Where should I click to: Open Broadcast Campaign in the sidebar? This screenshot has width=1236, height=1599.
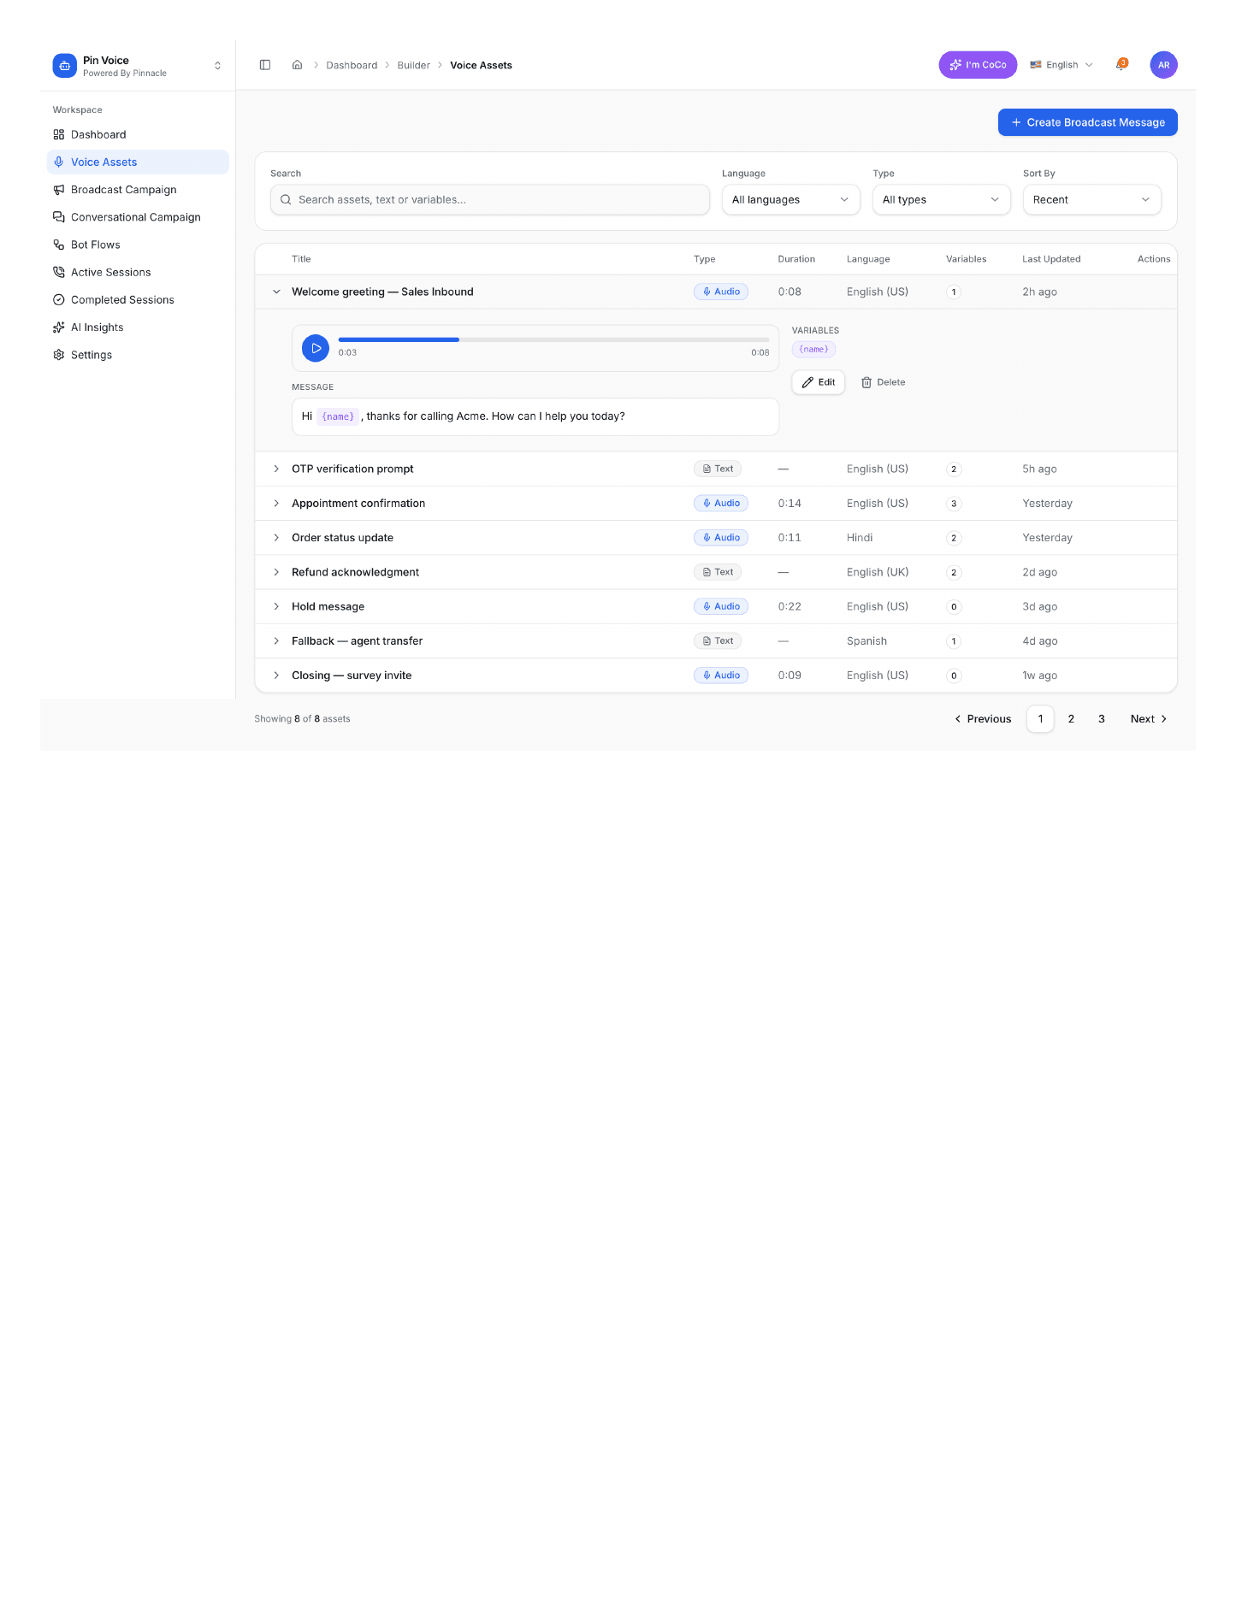tap(138, 190)
